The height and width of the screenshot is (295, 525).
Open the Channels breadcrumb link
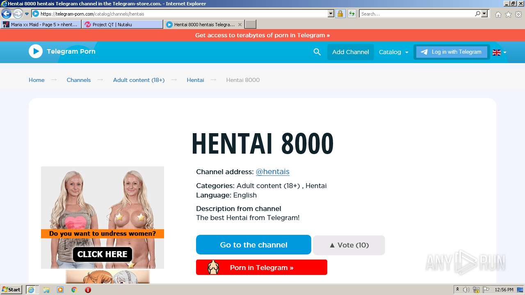[x=79, y=80]
